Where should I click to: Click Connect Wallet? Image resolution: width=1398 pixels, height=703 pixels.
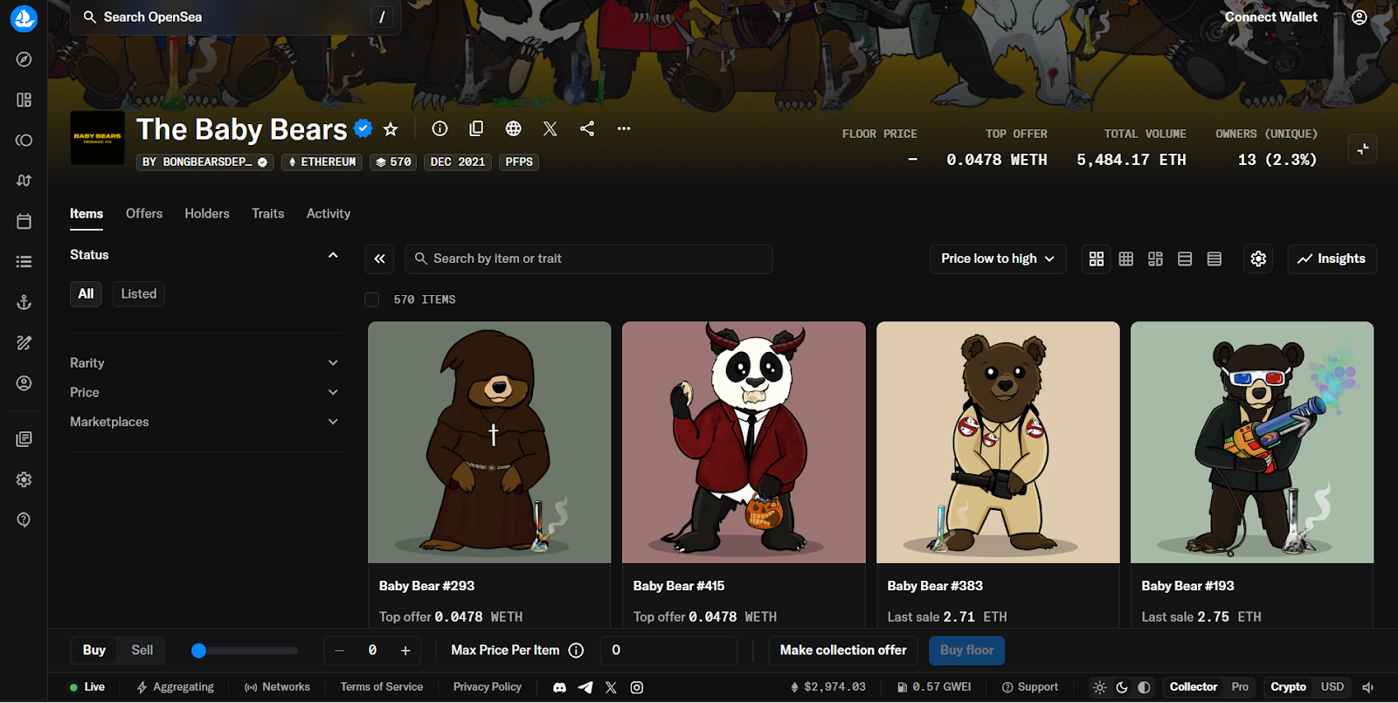(1271, 17)
